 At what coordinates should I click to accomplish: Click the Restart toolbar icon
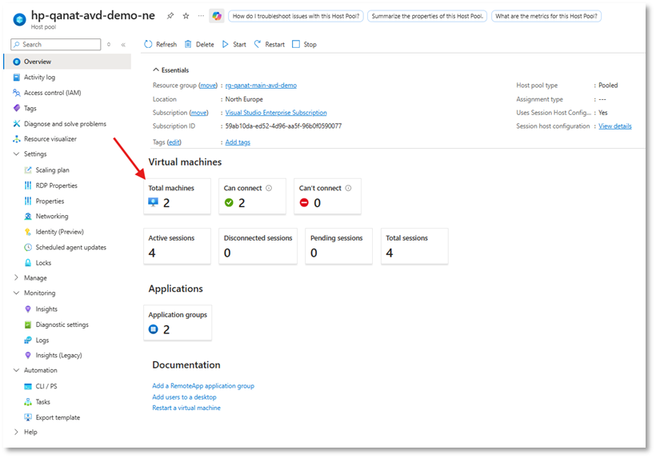[x=258, y=44]
